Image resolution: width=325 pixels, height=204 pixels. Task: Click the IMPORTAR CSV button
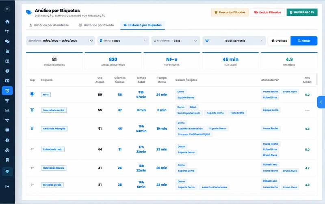click(302, 13)
